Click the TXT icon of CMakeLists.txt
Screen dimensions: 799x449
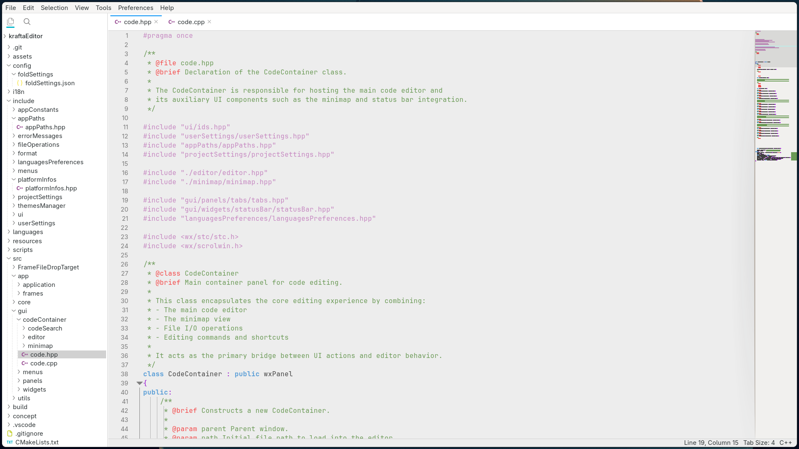10,442
